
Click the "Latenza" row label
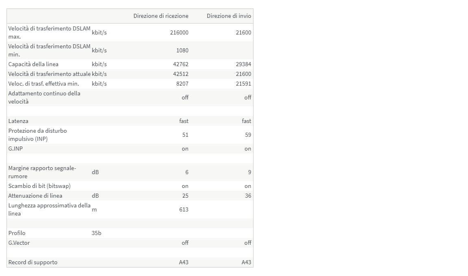(18, 121)
